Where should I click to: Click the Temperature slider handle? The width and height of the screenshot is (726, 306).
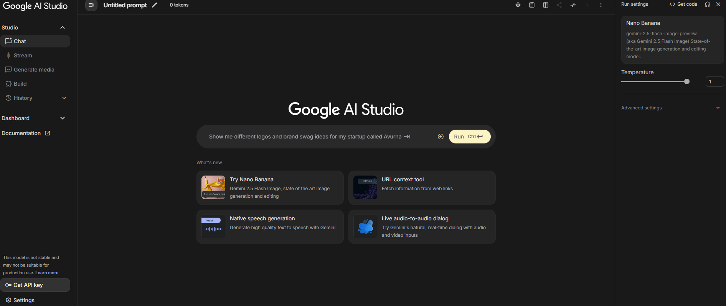click(687, 81)
